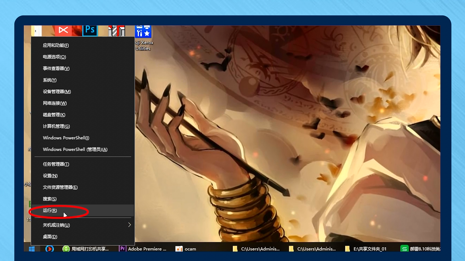The image size is (465, 261).
Task: Open the Photoshop desktop icon
Action: [90, 30]
